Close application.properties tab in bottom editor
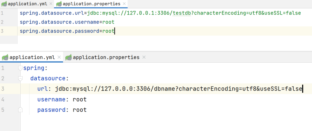312x131 pixels. 144,57
